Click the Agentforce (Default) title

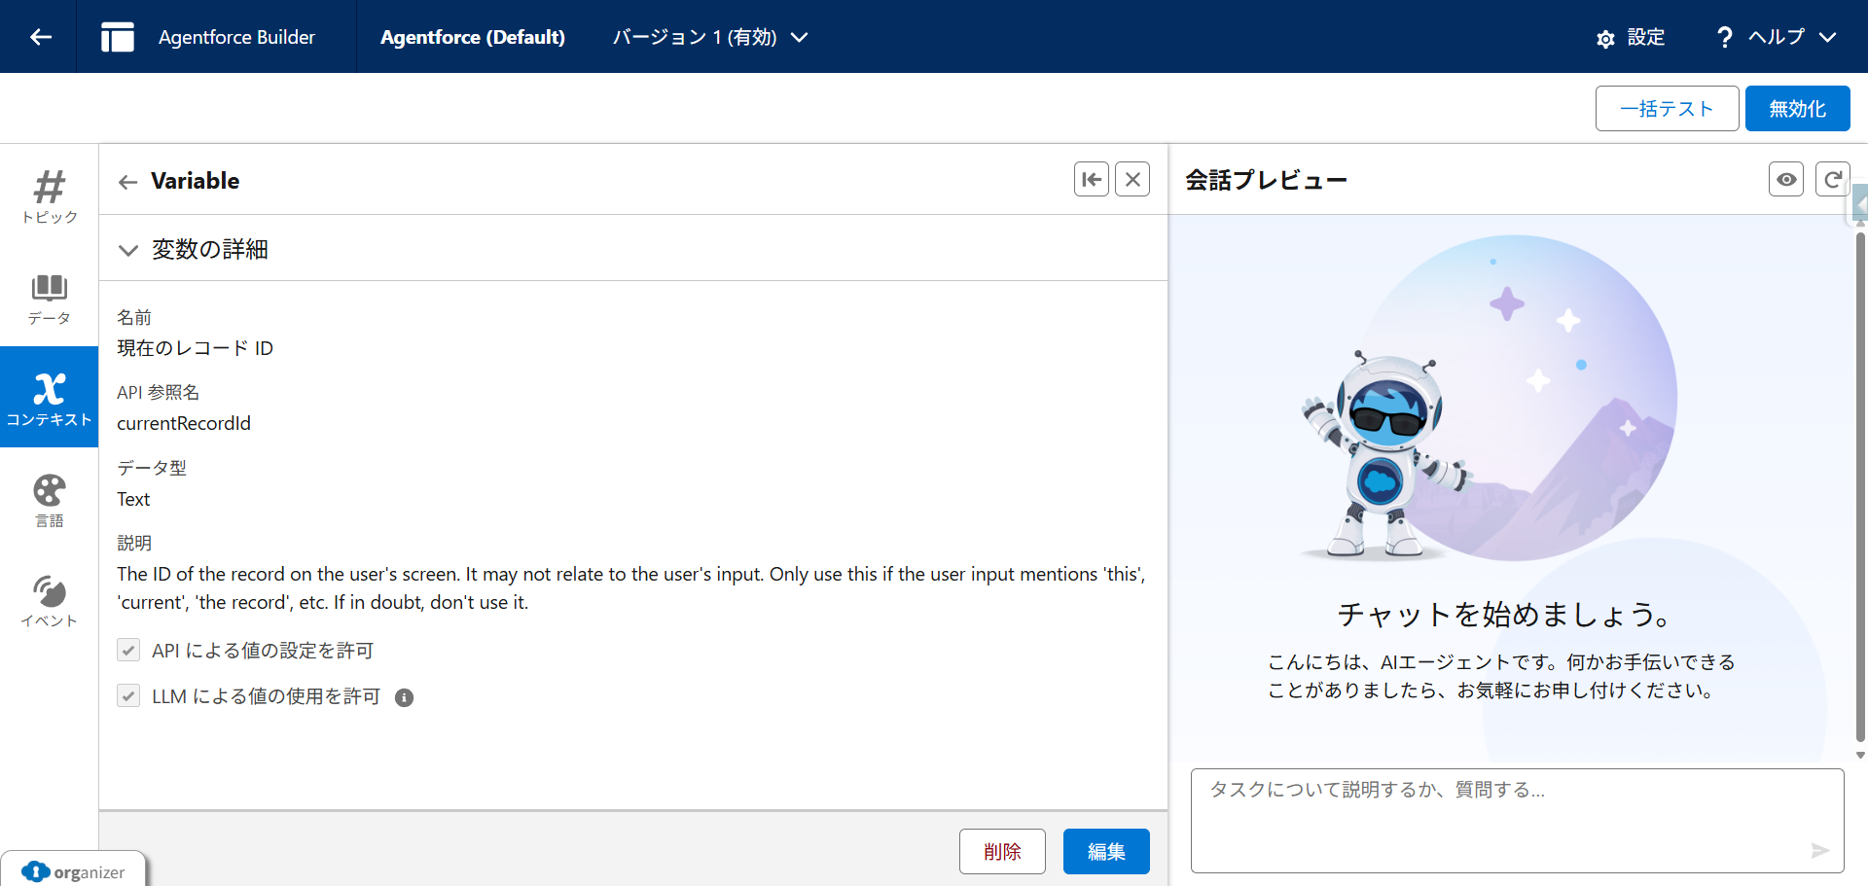473,37
